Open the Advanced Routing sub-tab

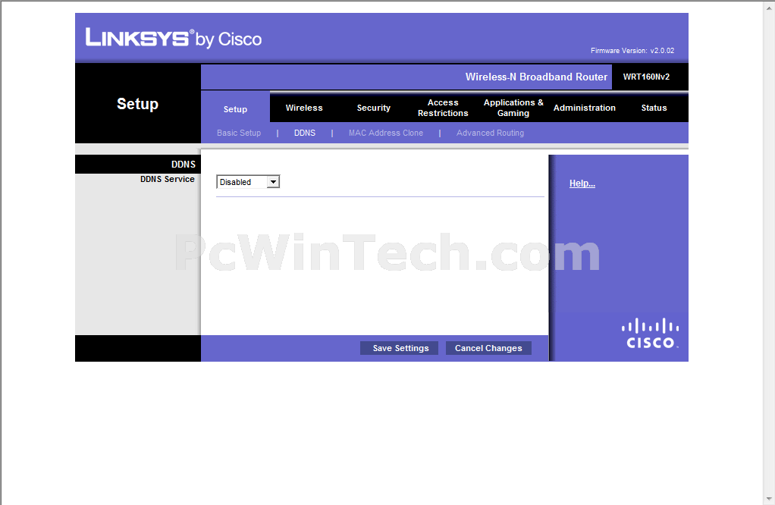(x=490, y=133)
